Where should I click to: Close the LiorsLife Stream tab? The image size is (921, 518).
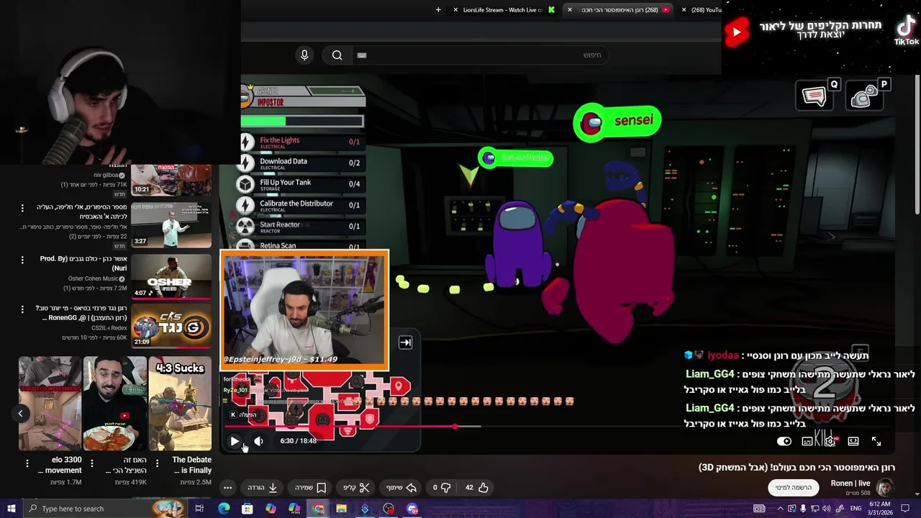(455, 9)
